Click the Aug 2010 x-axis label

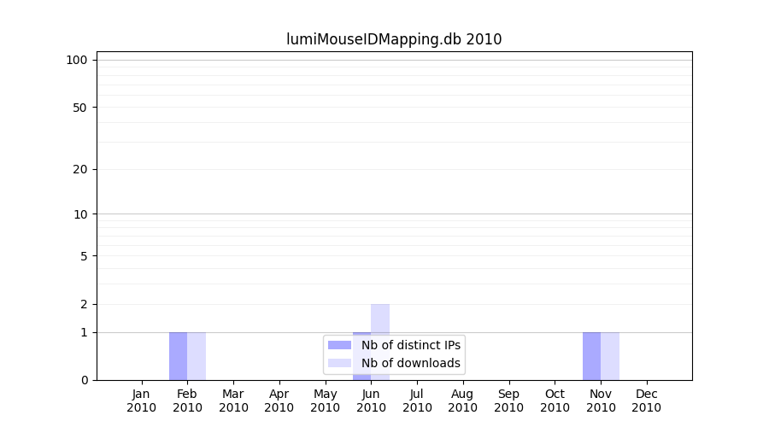click(462, 401)
